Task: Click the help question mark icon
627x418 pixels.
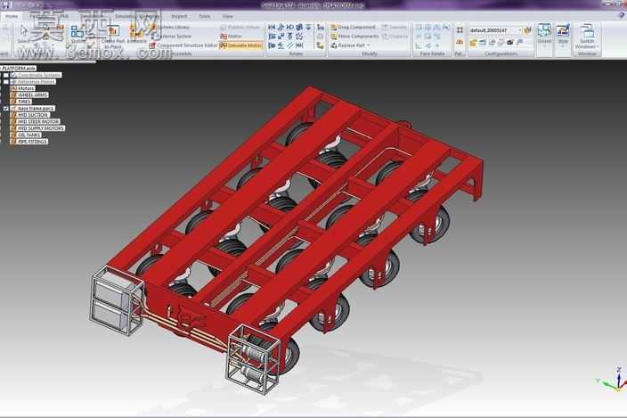Action: (621, 15)
